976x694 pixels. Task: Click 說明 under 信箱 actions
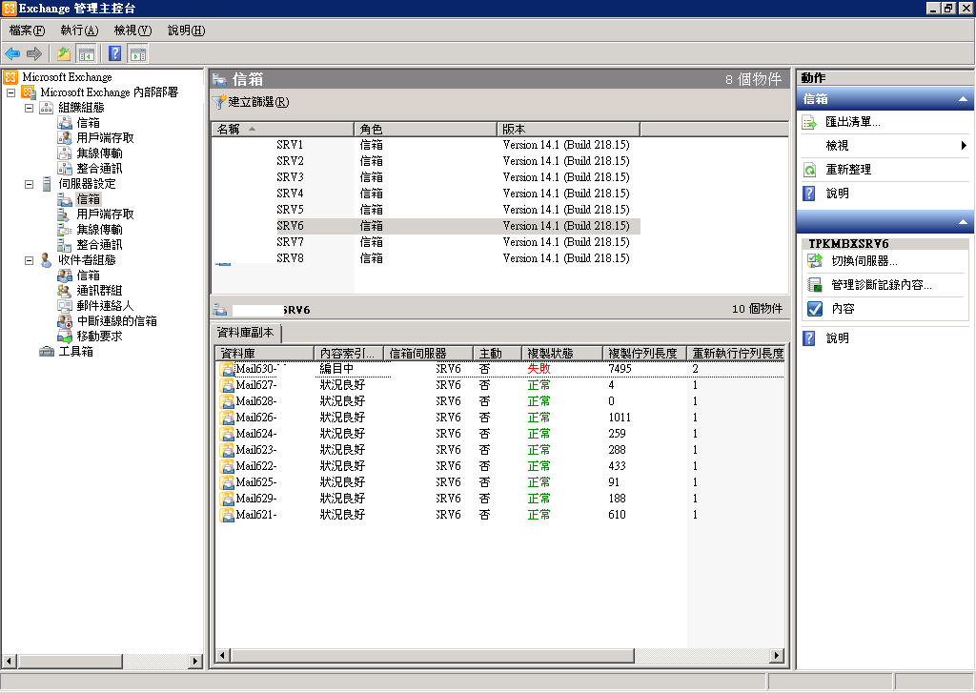click(837, 194)
